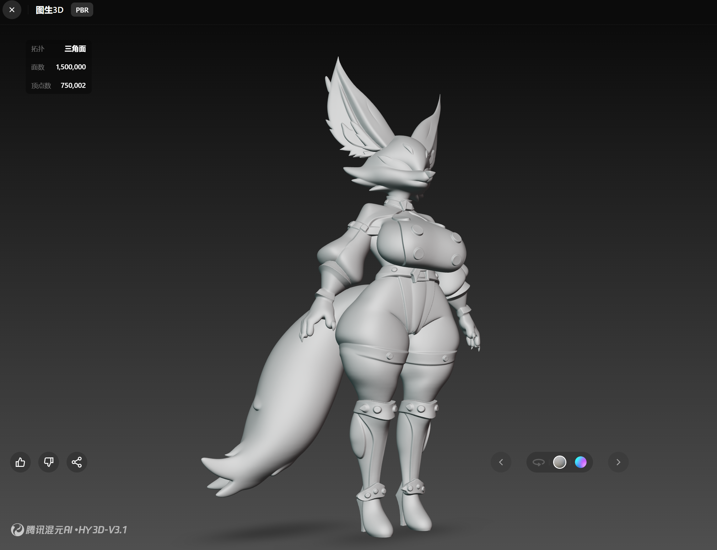Click the 图生3D title label
Image resolution: width=717 pixels, height=550 pixels.
[50, 10]
